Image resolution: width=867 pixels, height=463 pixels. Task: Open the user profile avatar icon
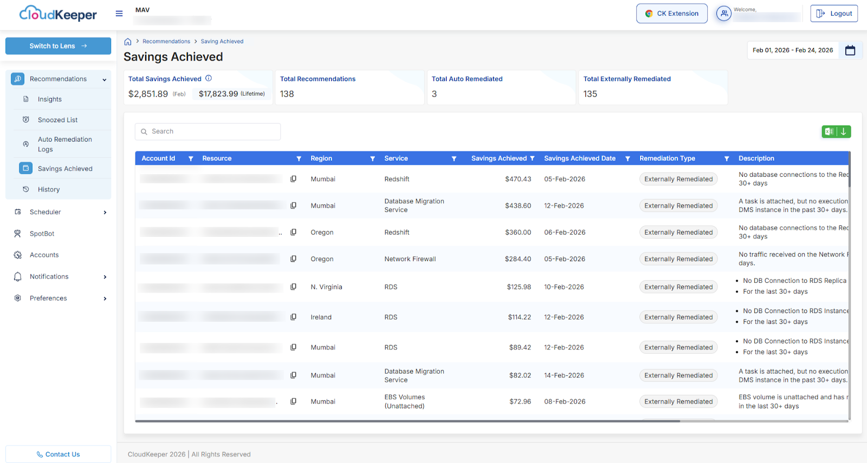tap(723, 14)
